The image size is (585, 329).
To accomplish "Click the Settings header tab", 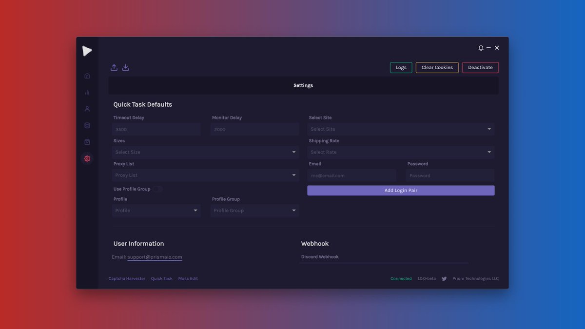I will point(303,85).
